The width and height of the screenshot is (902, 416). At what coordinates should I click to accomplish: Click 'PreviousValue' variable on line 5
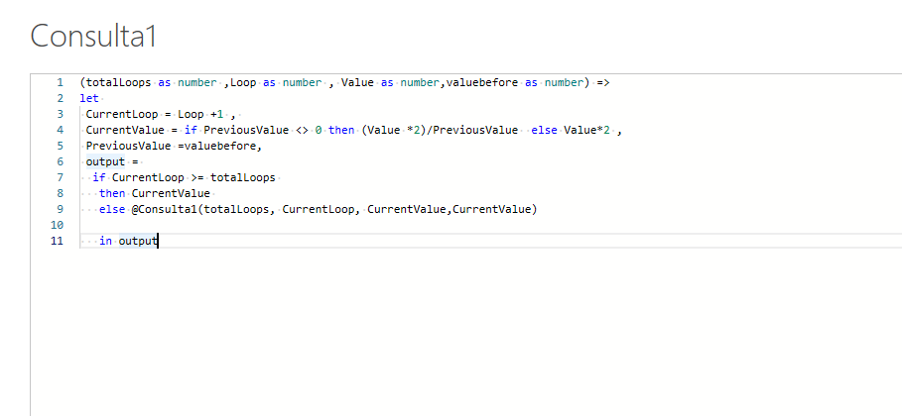pyautogui.click(x=128, y=146)
